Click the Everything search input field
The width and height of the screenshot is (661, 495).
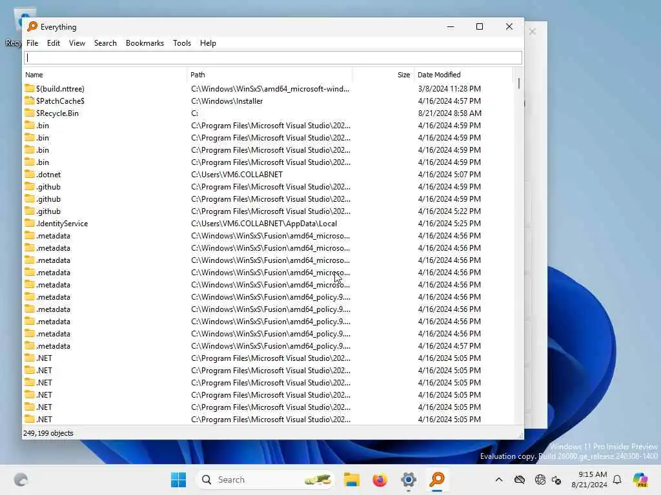[273, 57]
